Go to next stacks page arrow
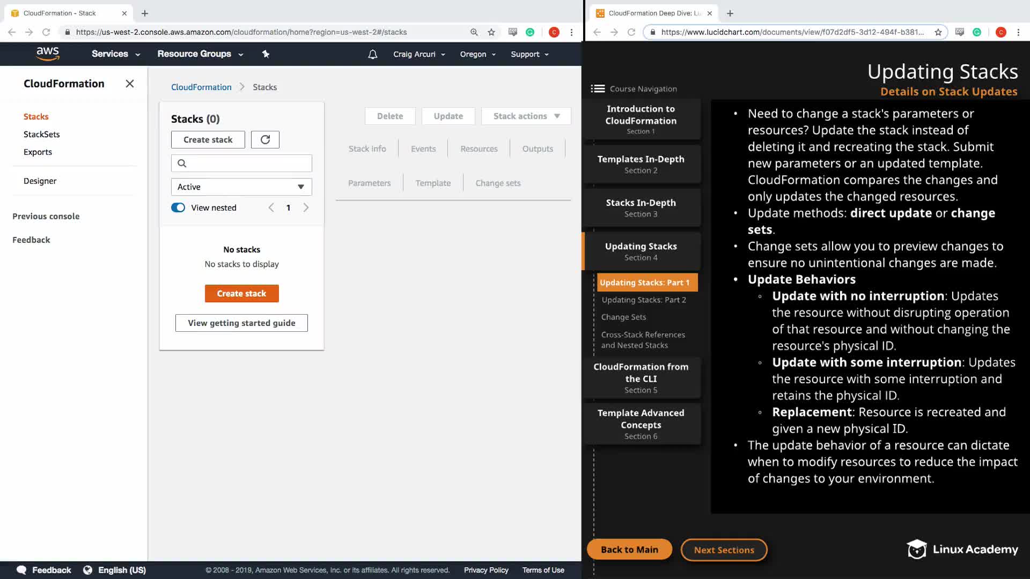 [x=306, y=207]
